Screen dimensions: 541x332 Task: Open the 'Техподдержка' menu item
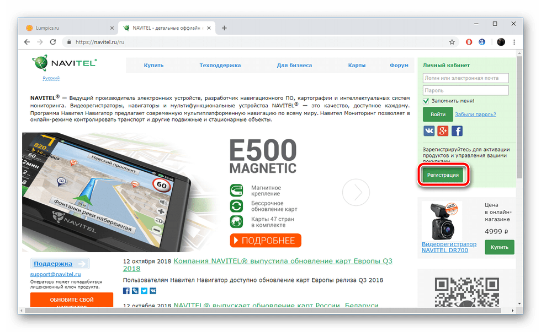(x=220, y=65)
